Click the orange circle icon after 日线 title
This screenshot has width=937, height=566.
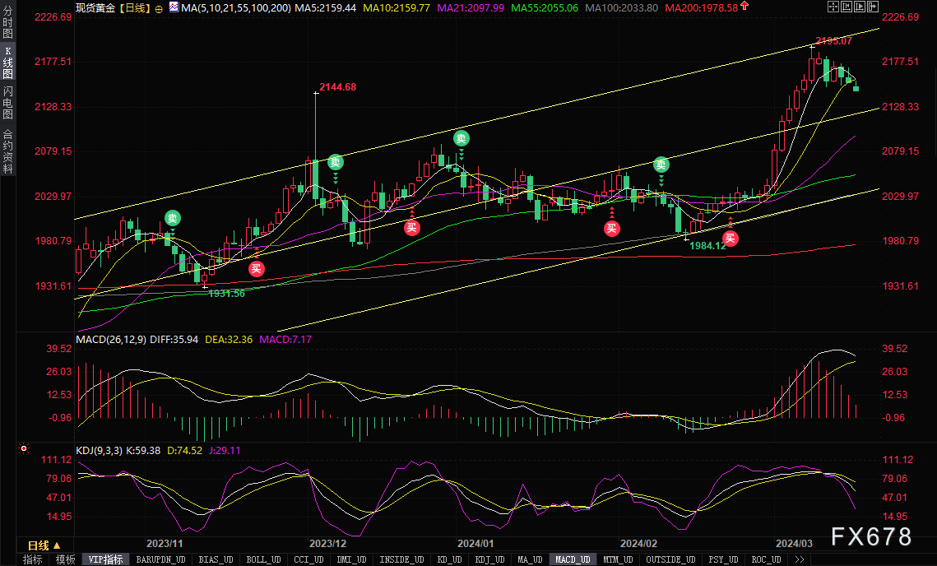(158, 9)
